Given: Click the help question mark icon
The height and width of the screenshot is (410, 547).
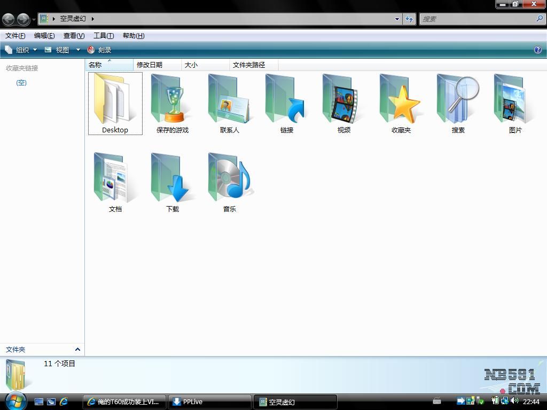Looking at the screenshot, I should coord(538,50).
